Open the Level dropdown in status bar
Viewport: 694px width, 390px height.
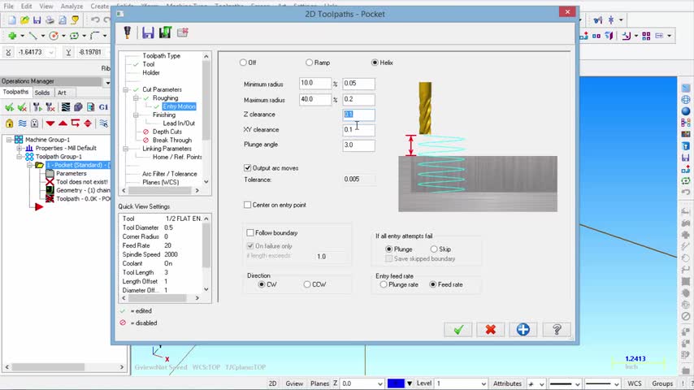point(484,383)
